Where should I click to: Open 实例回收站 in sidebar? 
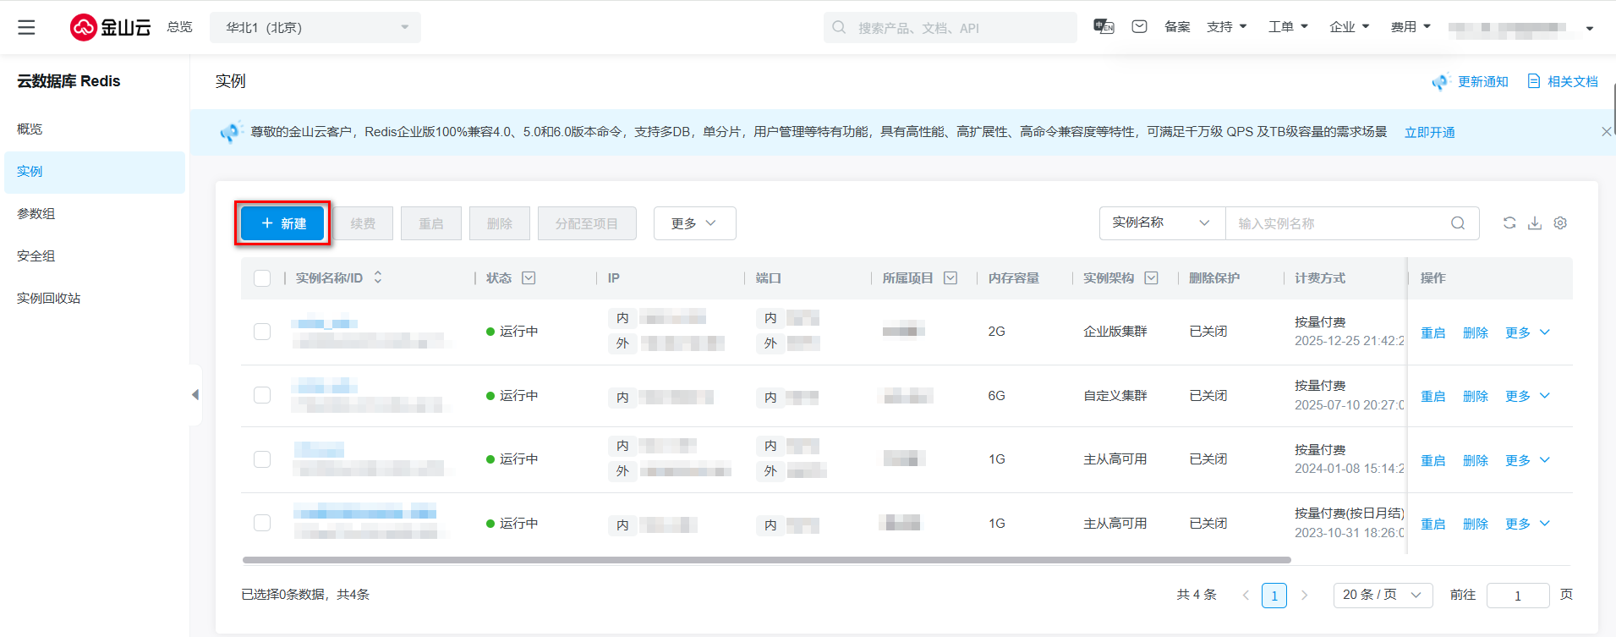click(49, 299)
